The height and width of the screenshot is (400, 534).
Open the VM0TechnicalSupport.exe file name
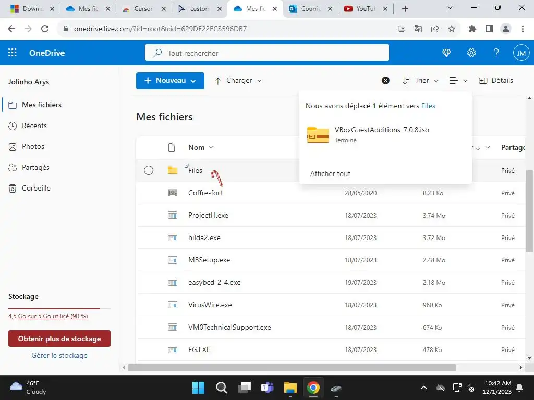click(x=229, y=327)
